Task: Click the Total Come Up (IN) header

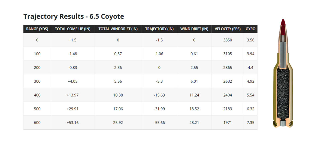Action: coord(72,29)
